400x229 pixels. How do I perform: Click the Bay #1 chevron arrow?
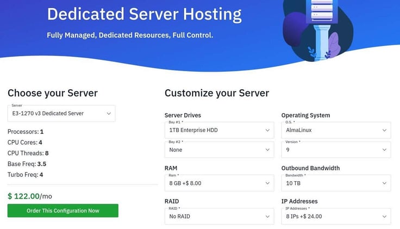tap(267, 130)
